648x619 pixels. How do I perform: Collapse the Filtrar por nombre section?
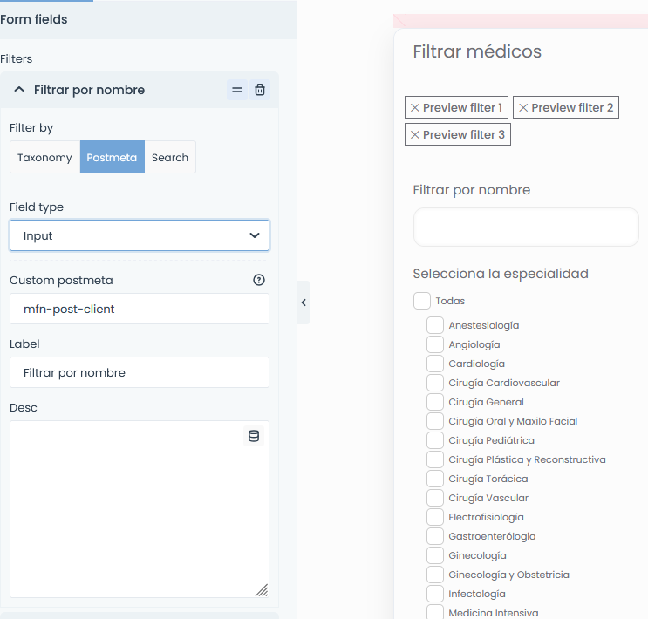[x=19, y=90]
